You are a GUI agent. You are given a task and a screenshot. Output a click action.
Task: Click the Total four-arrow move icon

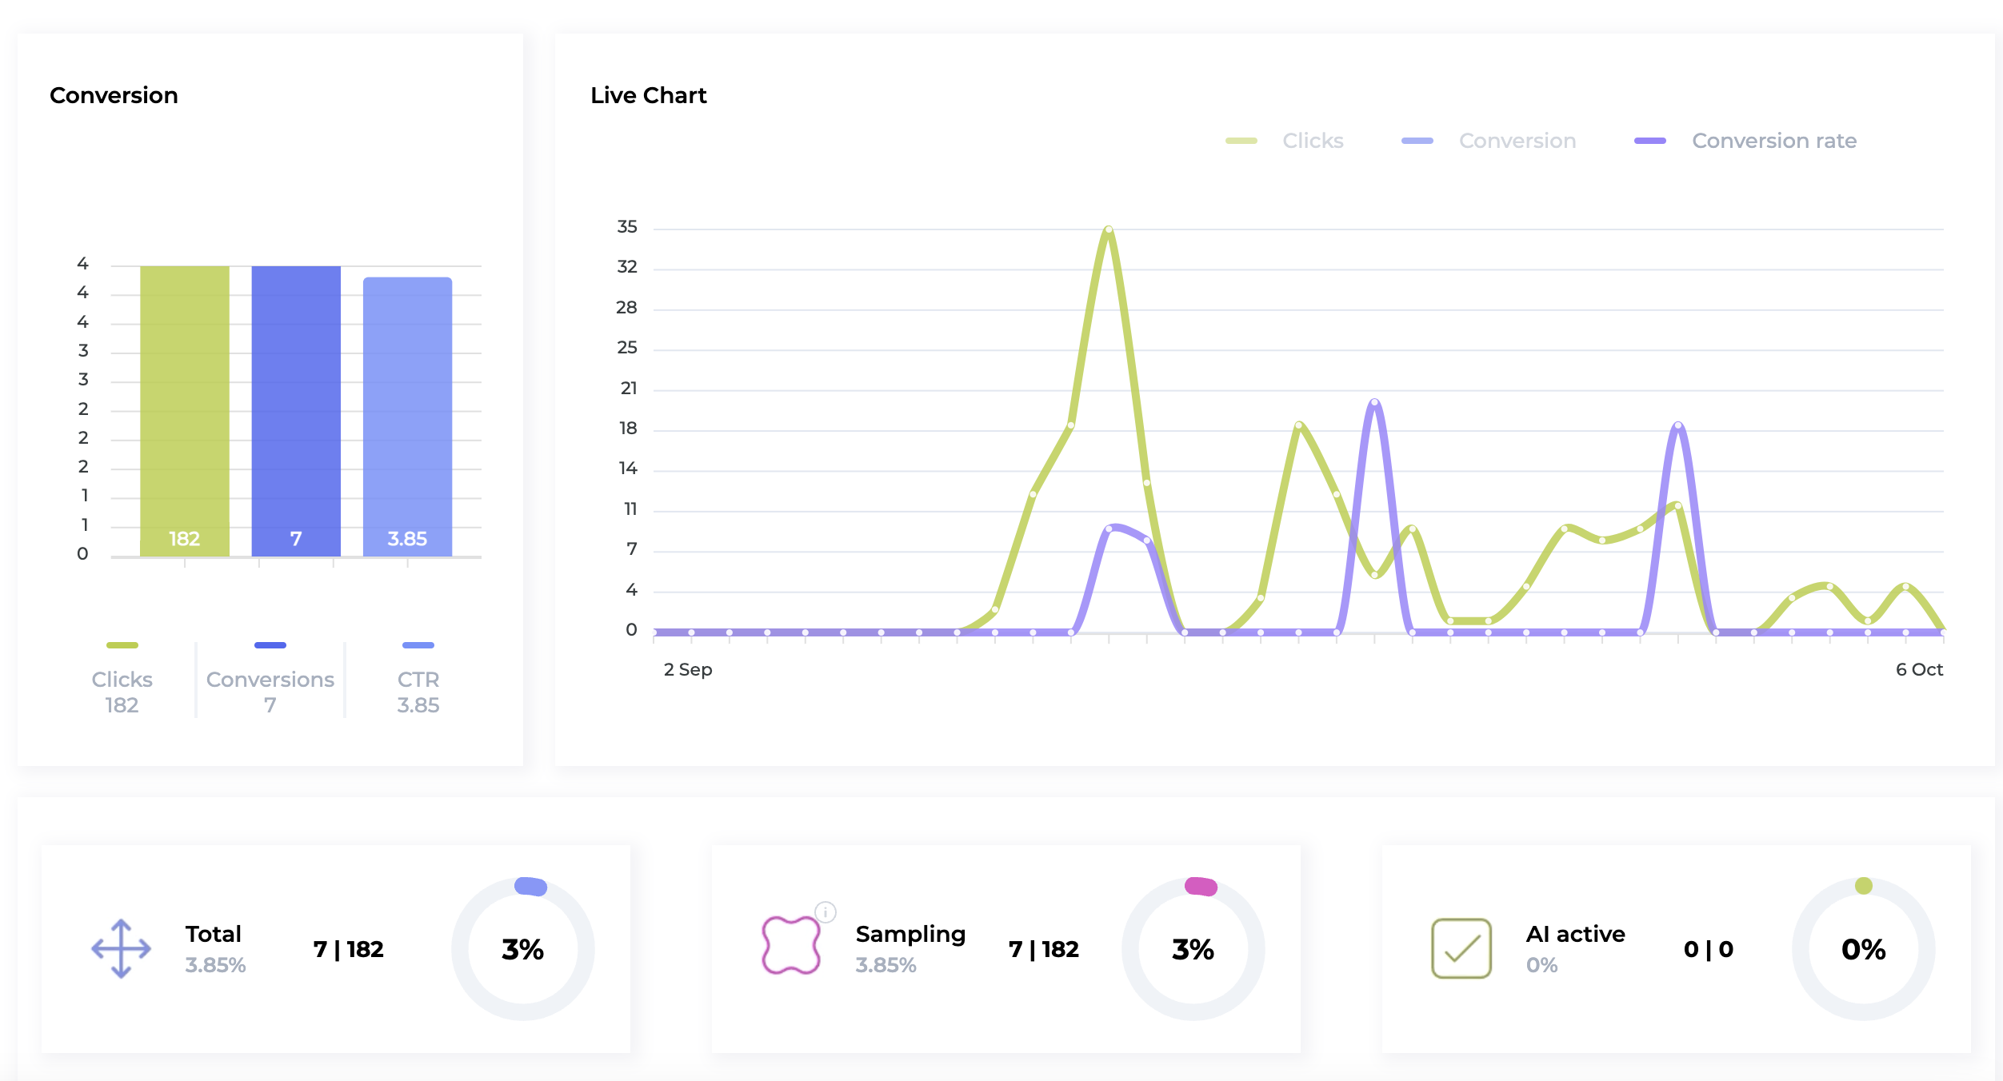[x=121, y=948]
